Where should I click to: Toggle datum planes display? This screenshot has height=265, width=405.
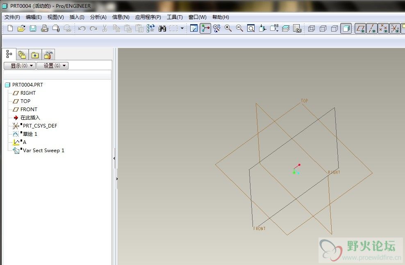(360, 28)
